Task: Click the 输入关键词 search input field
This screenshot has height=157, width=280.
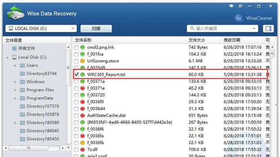Action: 222,29
